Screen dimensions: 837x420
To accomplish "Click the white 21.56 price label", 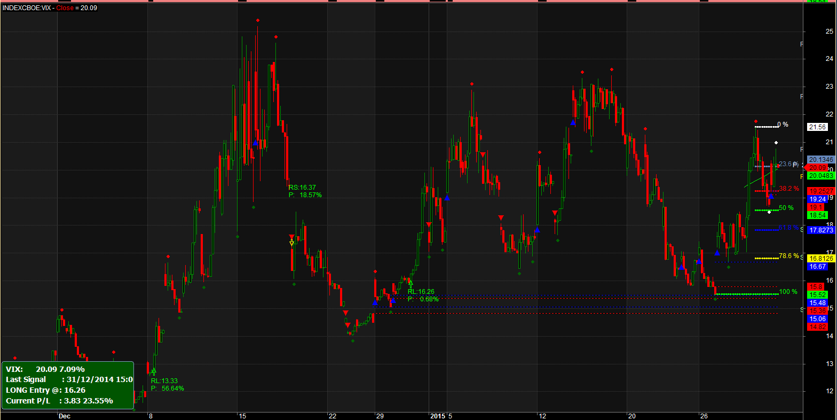I will pos(817,127).
